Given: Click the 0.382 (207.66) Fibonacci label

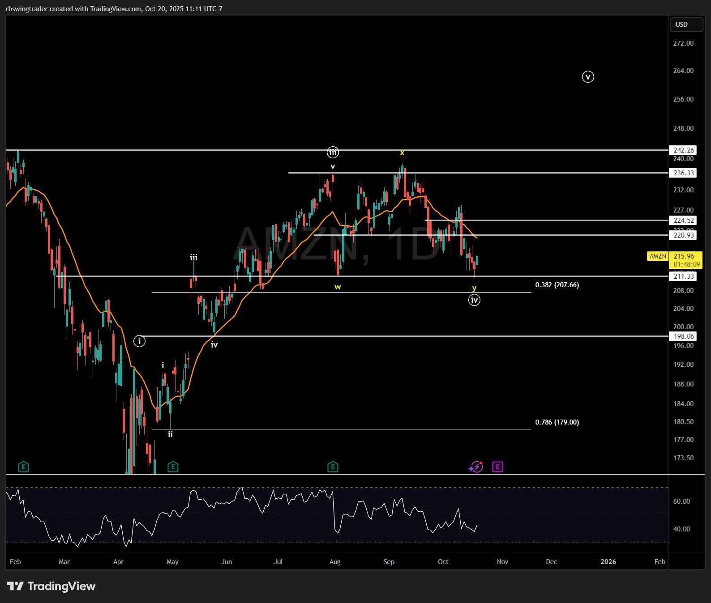Looking at the screenshot, I should point(557,285).
